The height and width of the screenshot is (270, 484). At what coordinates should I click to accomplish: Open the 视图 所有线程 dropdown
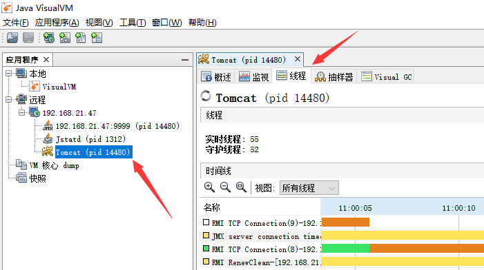tap(309, 188)
